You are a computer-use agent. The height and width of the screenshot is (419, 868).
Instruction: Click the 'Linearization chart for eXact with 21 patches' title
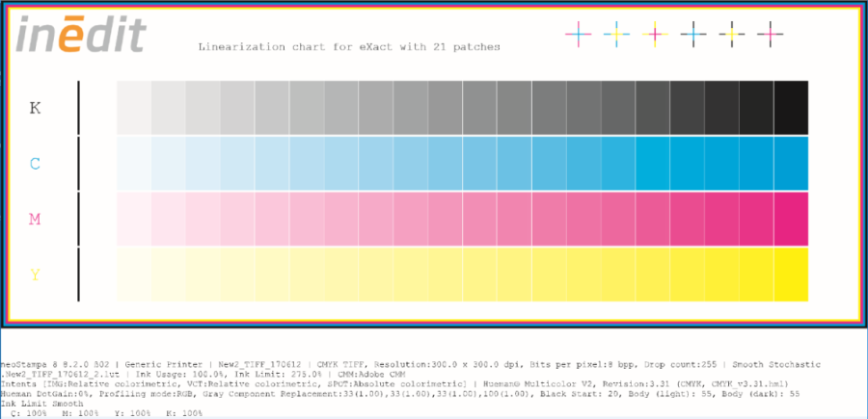(x=349, y=47)
